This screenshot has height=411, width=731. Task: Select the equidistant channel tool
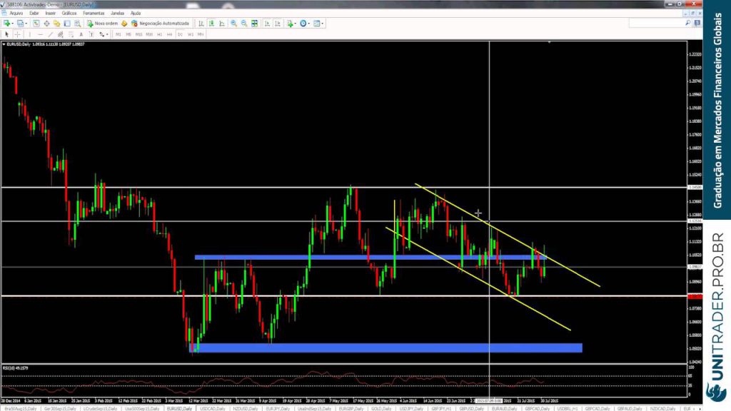click(x=60, y=34)
